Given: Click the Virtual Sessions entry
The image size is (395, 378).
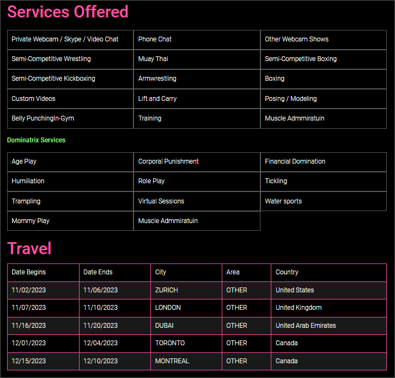Looking at the screenshot, I should [161, 201].
